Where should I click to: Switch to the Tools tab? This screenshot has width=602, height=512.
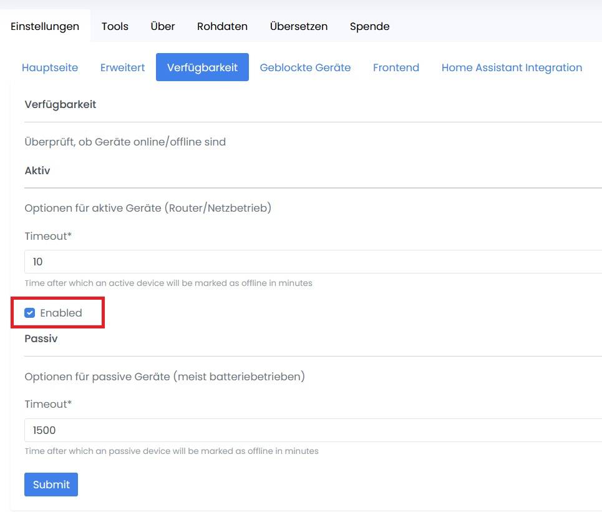(115, 26)
